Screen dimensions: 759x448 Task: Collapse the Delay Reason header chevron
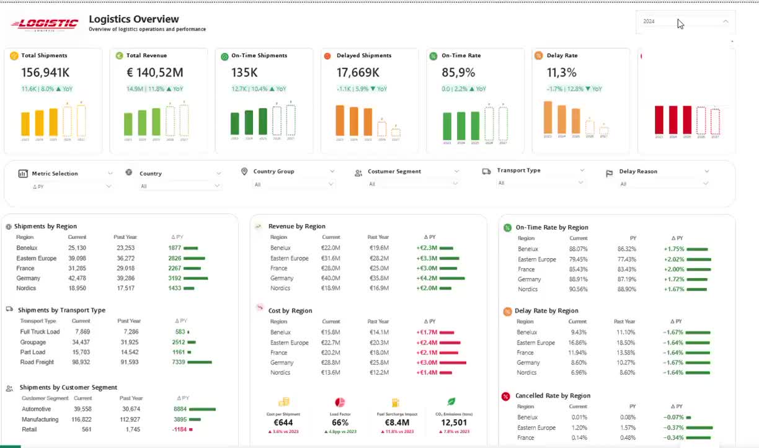pos(706,171)
